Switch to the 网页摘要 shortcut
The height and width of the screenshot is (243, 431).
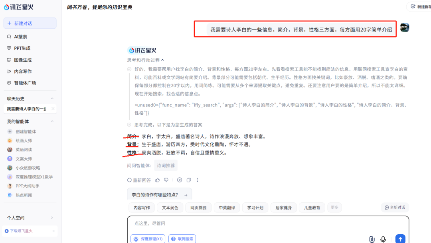point(198,207)
